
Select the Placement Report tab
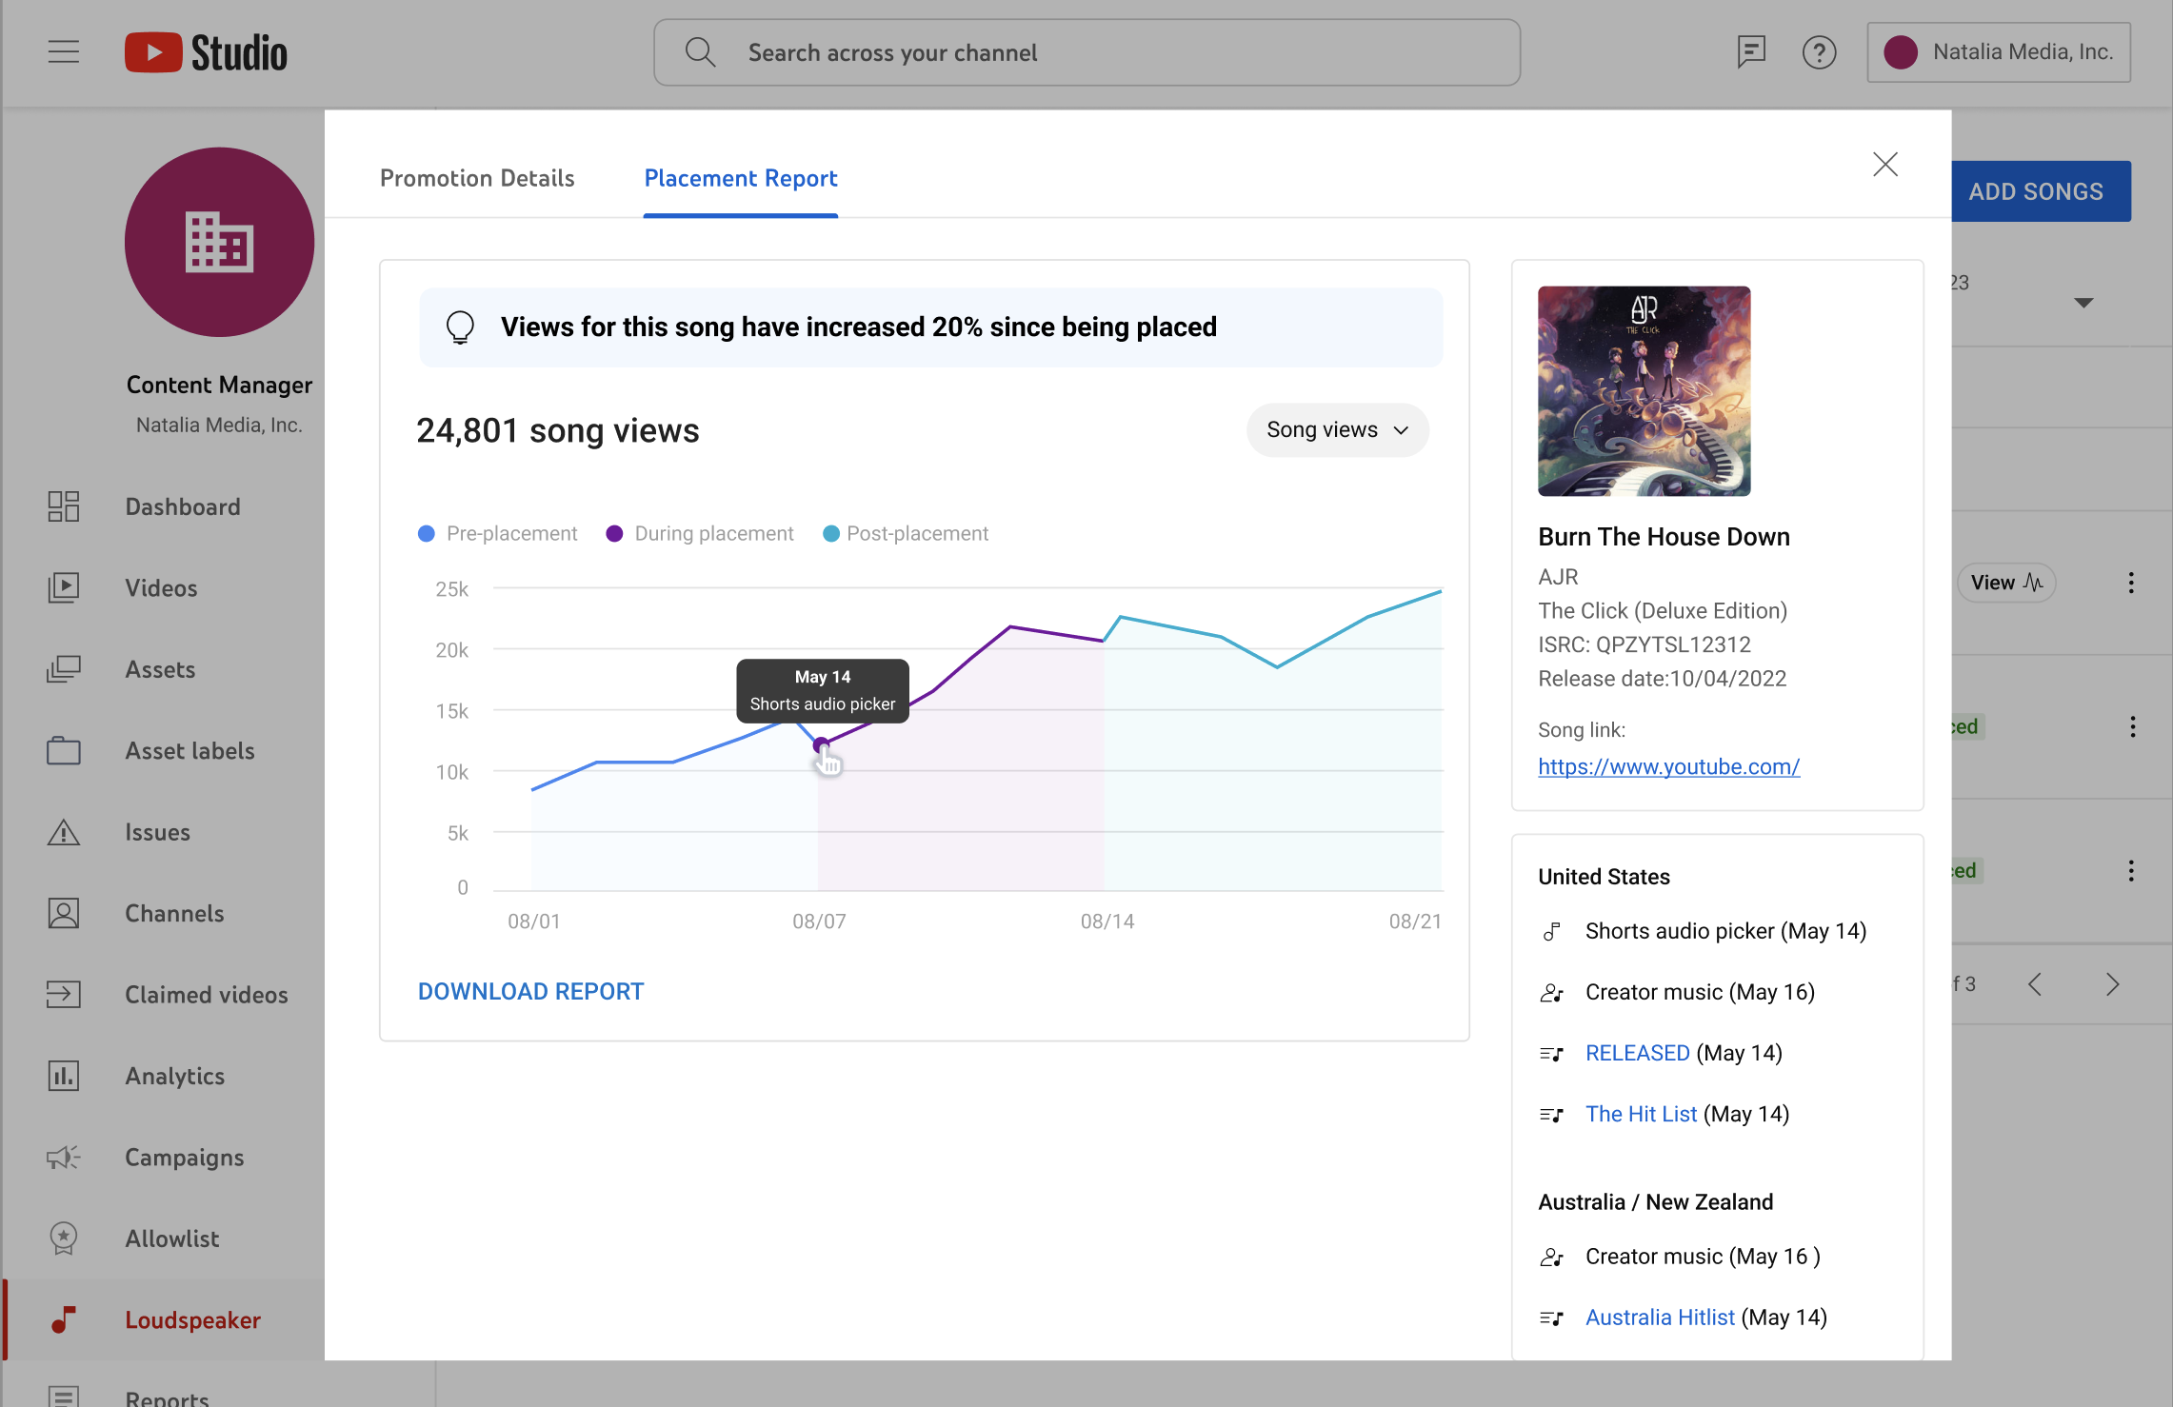[x=741, y=179]
